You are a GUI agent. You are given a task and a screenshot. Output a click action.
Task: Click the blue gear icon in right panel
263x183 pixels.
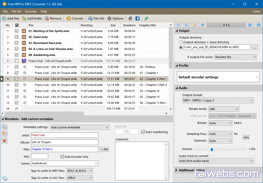pyautogui.click(x=203, y=25)
